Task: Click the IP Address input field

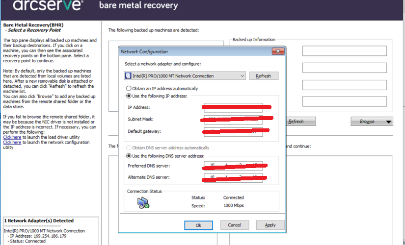Action: coord(233,107)
